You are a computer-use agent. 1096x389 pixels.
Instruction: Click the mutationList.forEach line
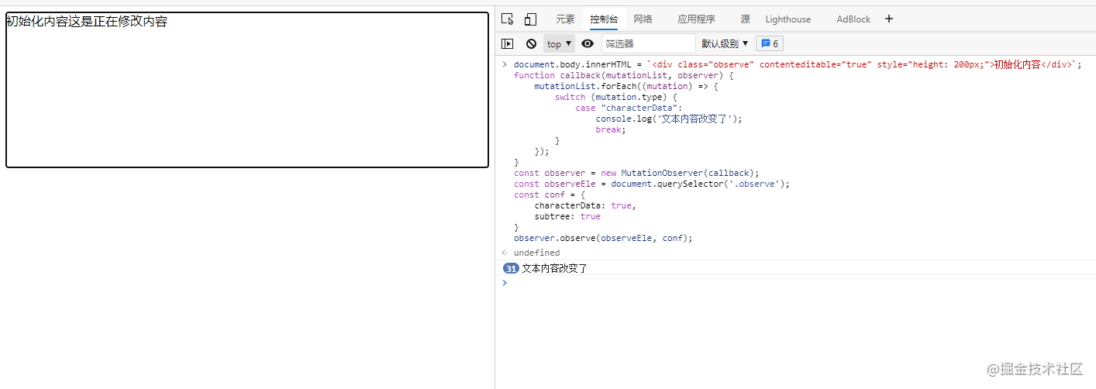(x=626, y=86)
